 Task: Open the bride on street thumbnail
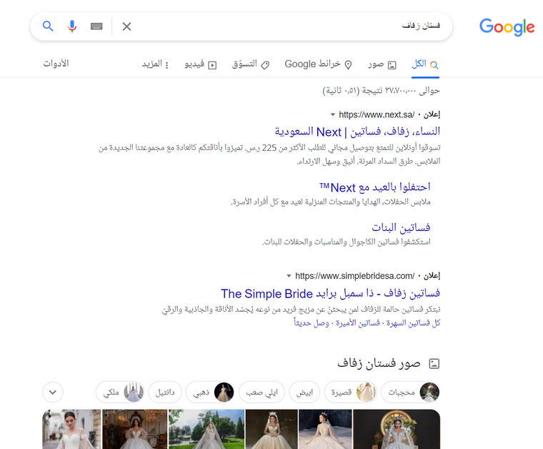[71, 429]
